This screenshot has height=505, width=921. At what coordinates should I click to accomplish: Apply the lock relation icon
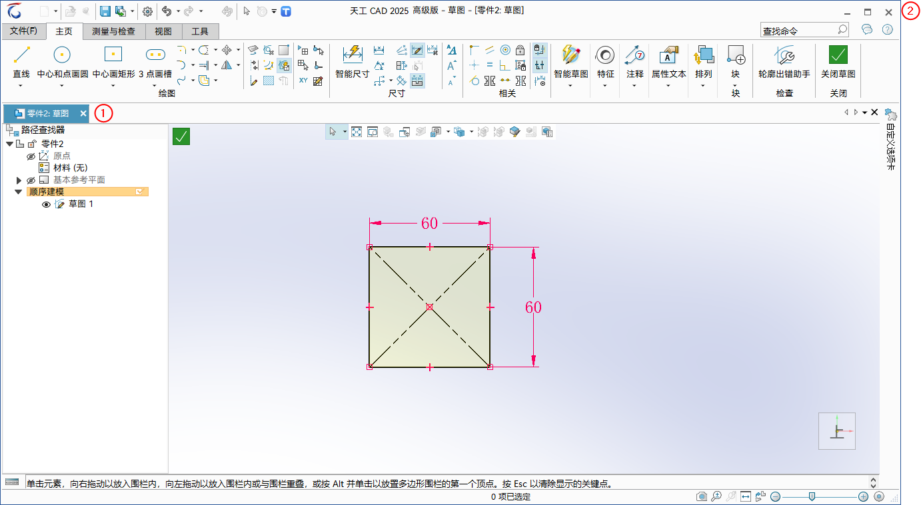coord(520,49)
